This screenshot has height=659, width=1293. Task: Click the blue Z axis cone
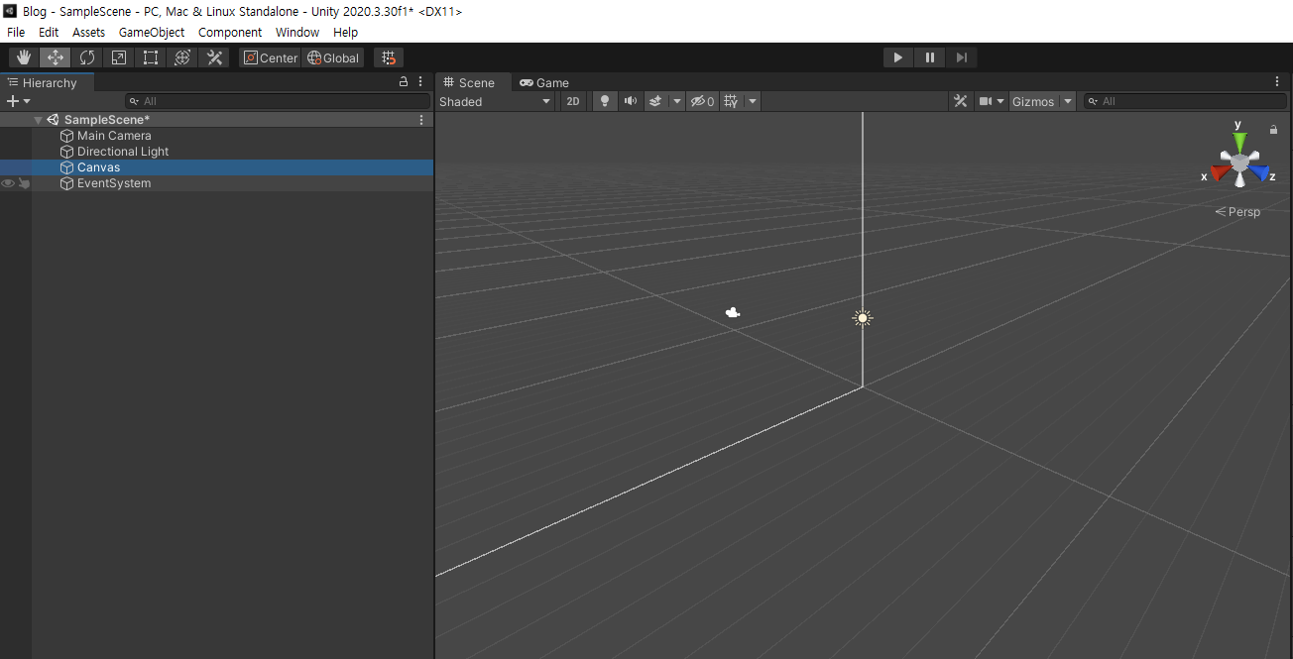coord(1259,174)
